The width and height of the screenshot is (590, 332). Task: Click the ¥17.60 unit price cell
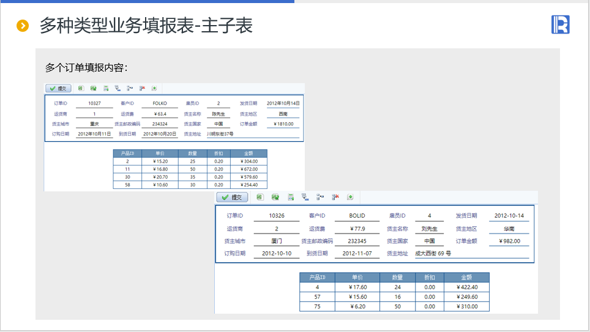click(x=357, y=287)
